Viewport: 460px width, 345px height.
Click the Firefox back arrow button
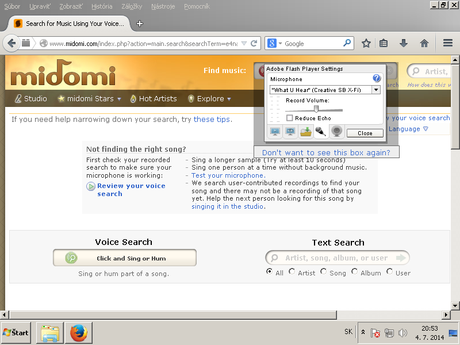point(11,44)
